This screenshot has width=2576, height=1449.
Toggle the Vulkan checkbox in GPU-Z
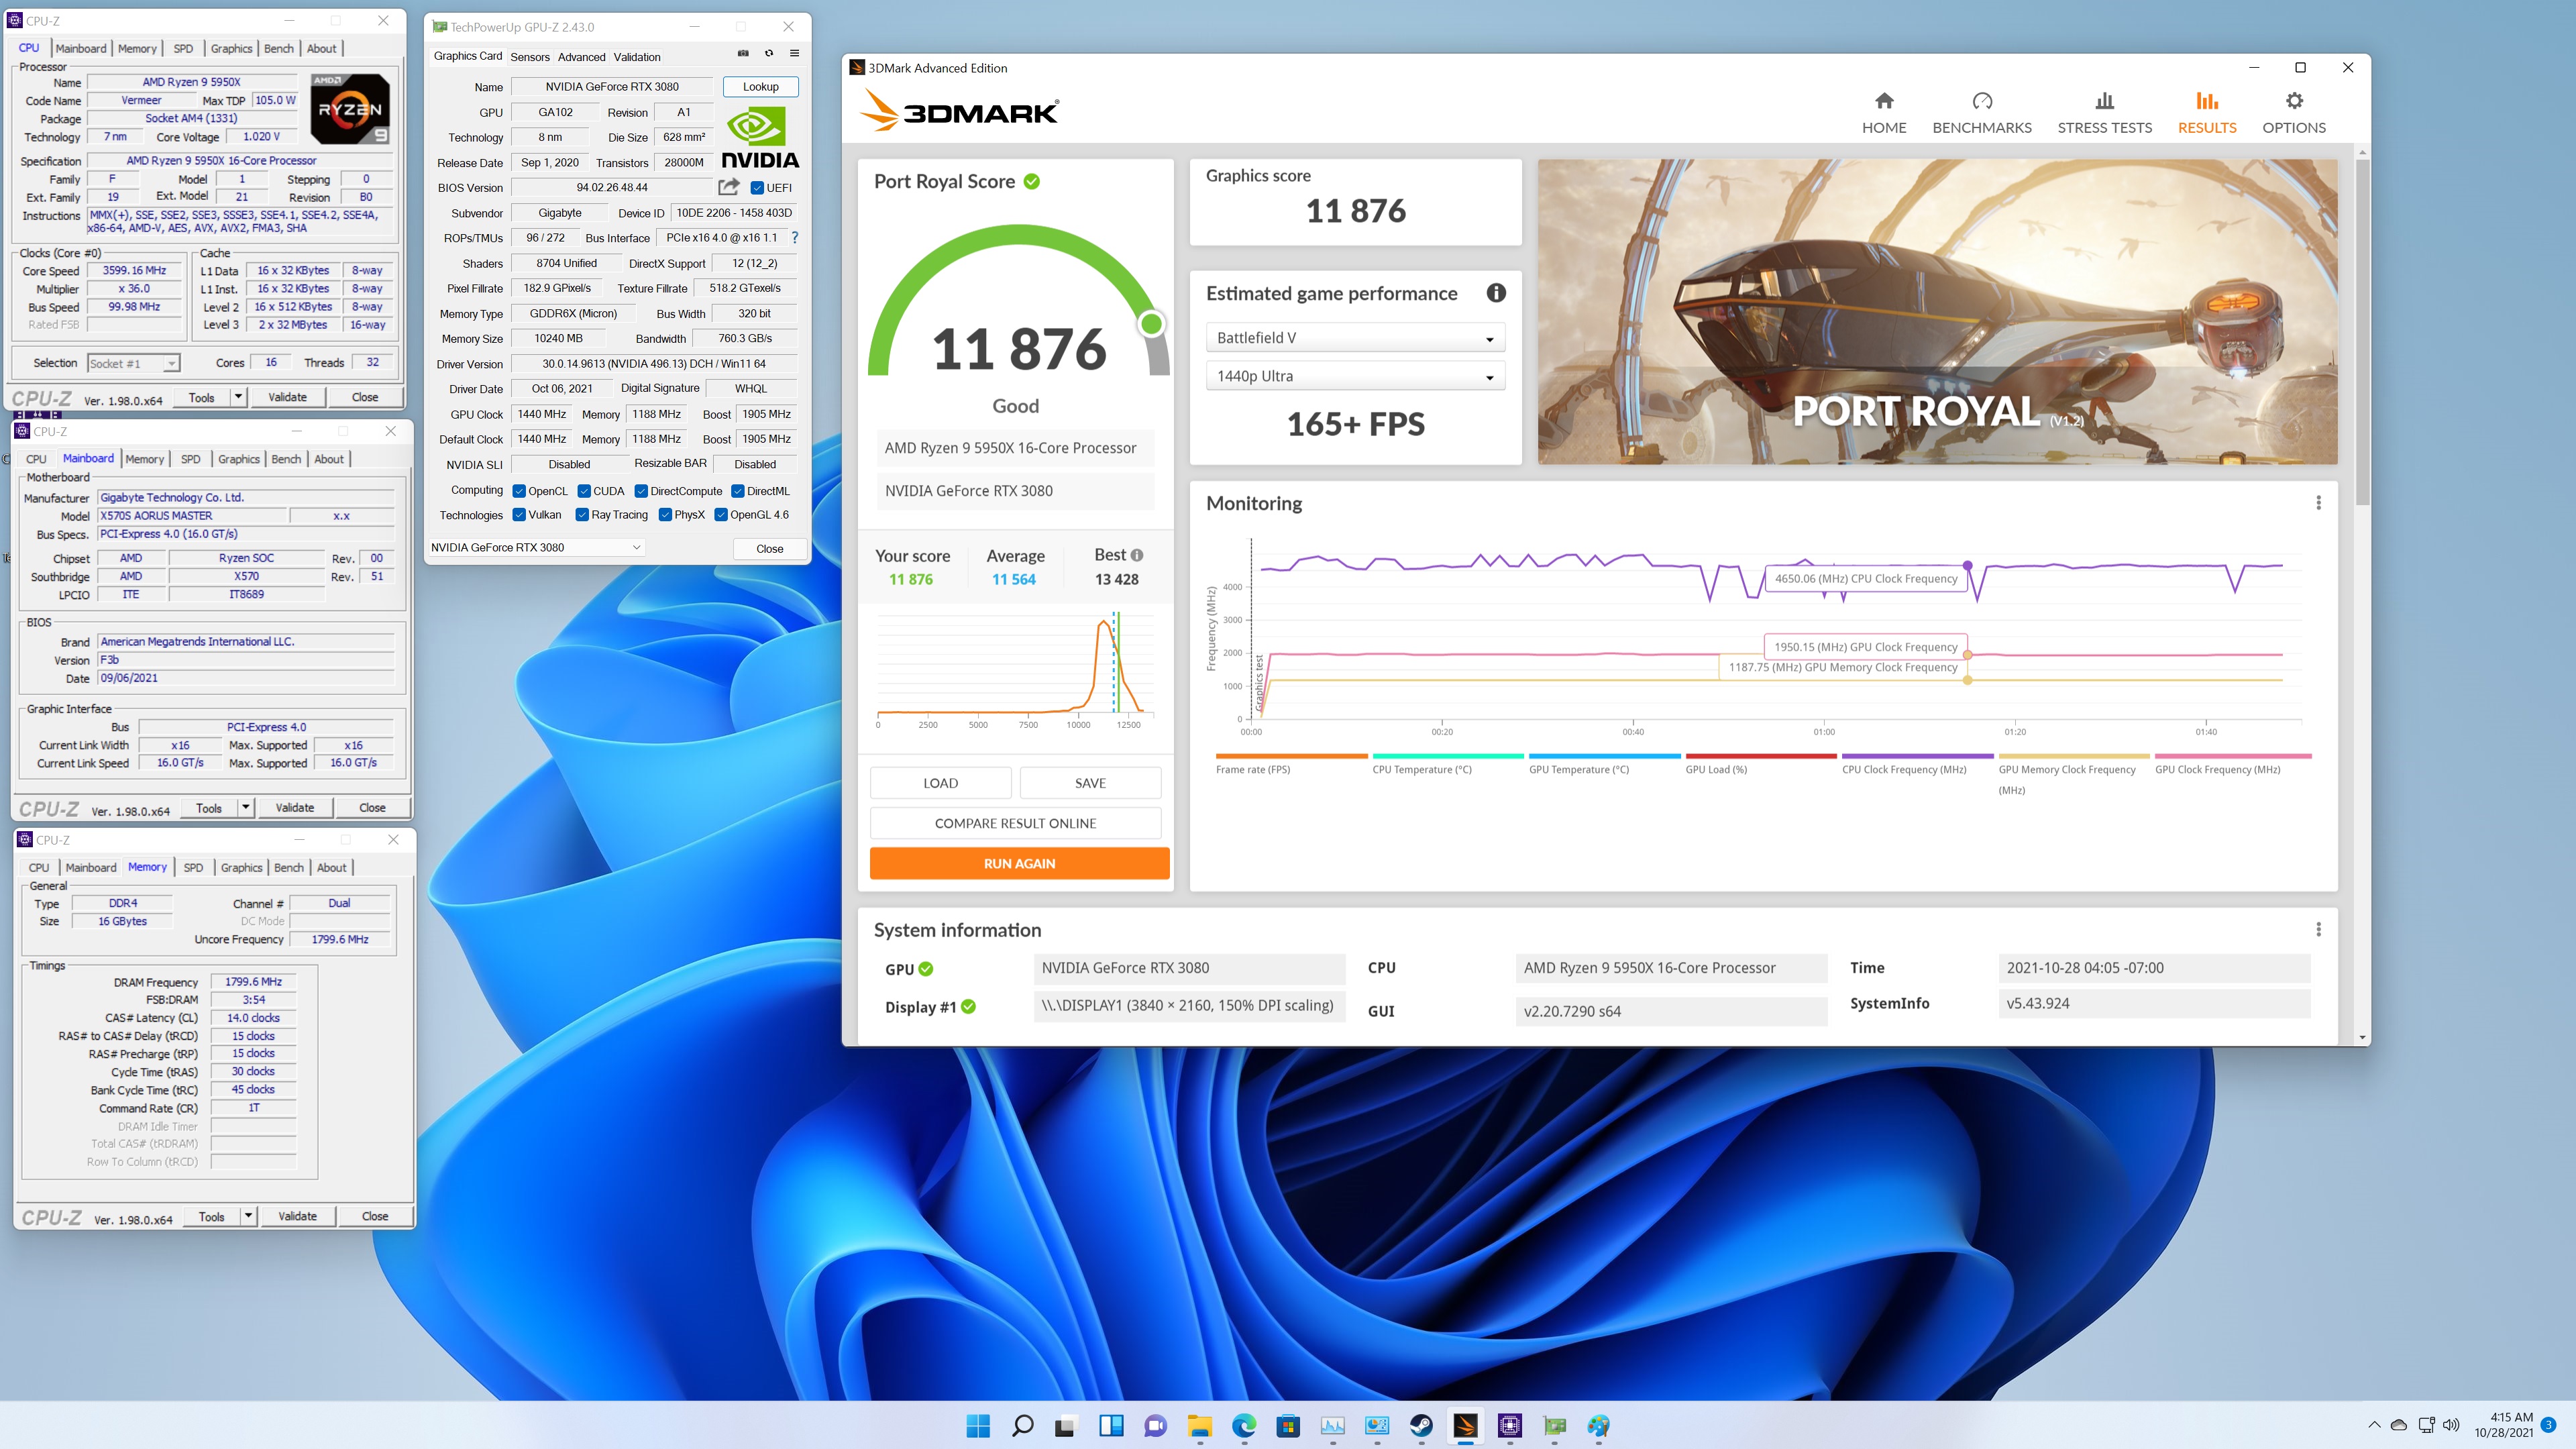519,515
